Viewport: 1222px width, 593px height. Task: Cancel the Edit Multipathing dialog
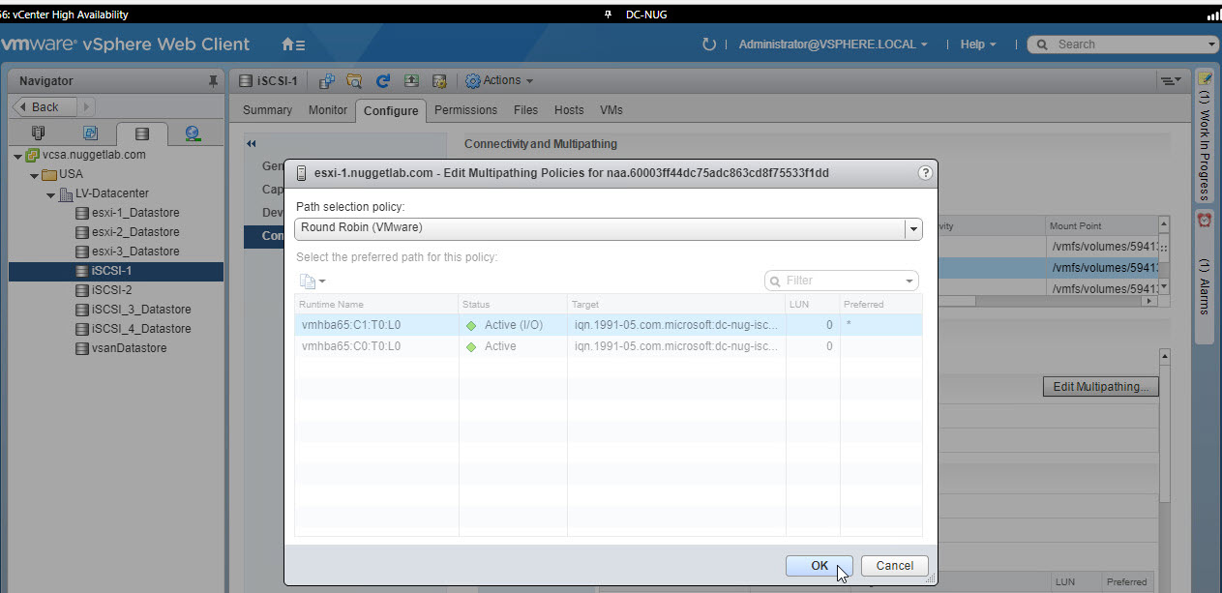tap(894, 566)
